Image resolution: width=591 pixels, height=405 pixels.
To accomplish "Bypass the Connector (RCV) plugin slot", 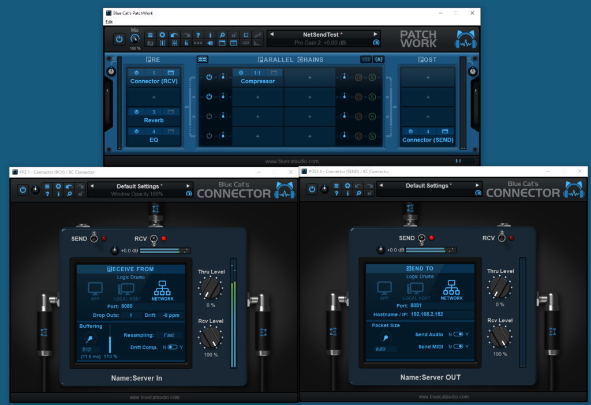I will (136, 73).
